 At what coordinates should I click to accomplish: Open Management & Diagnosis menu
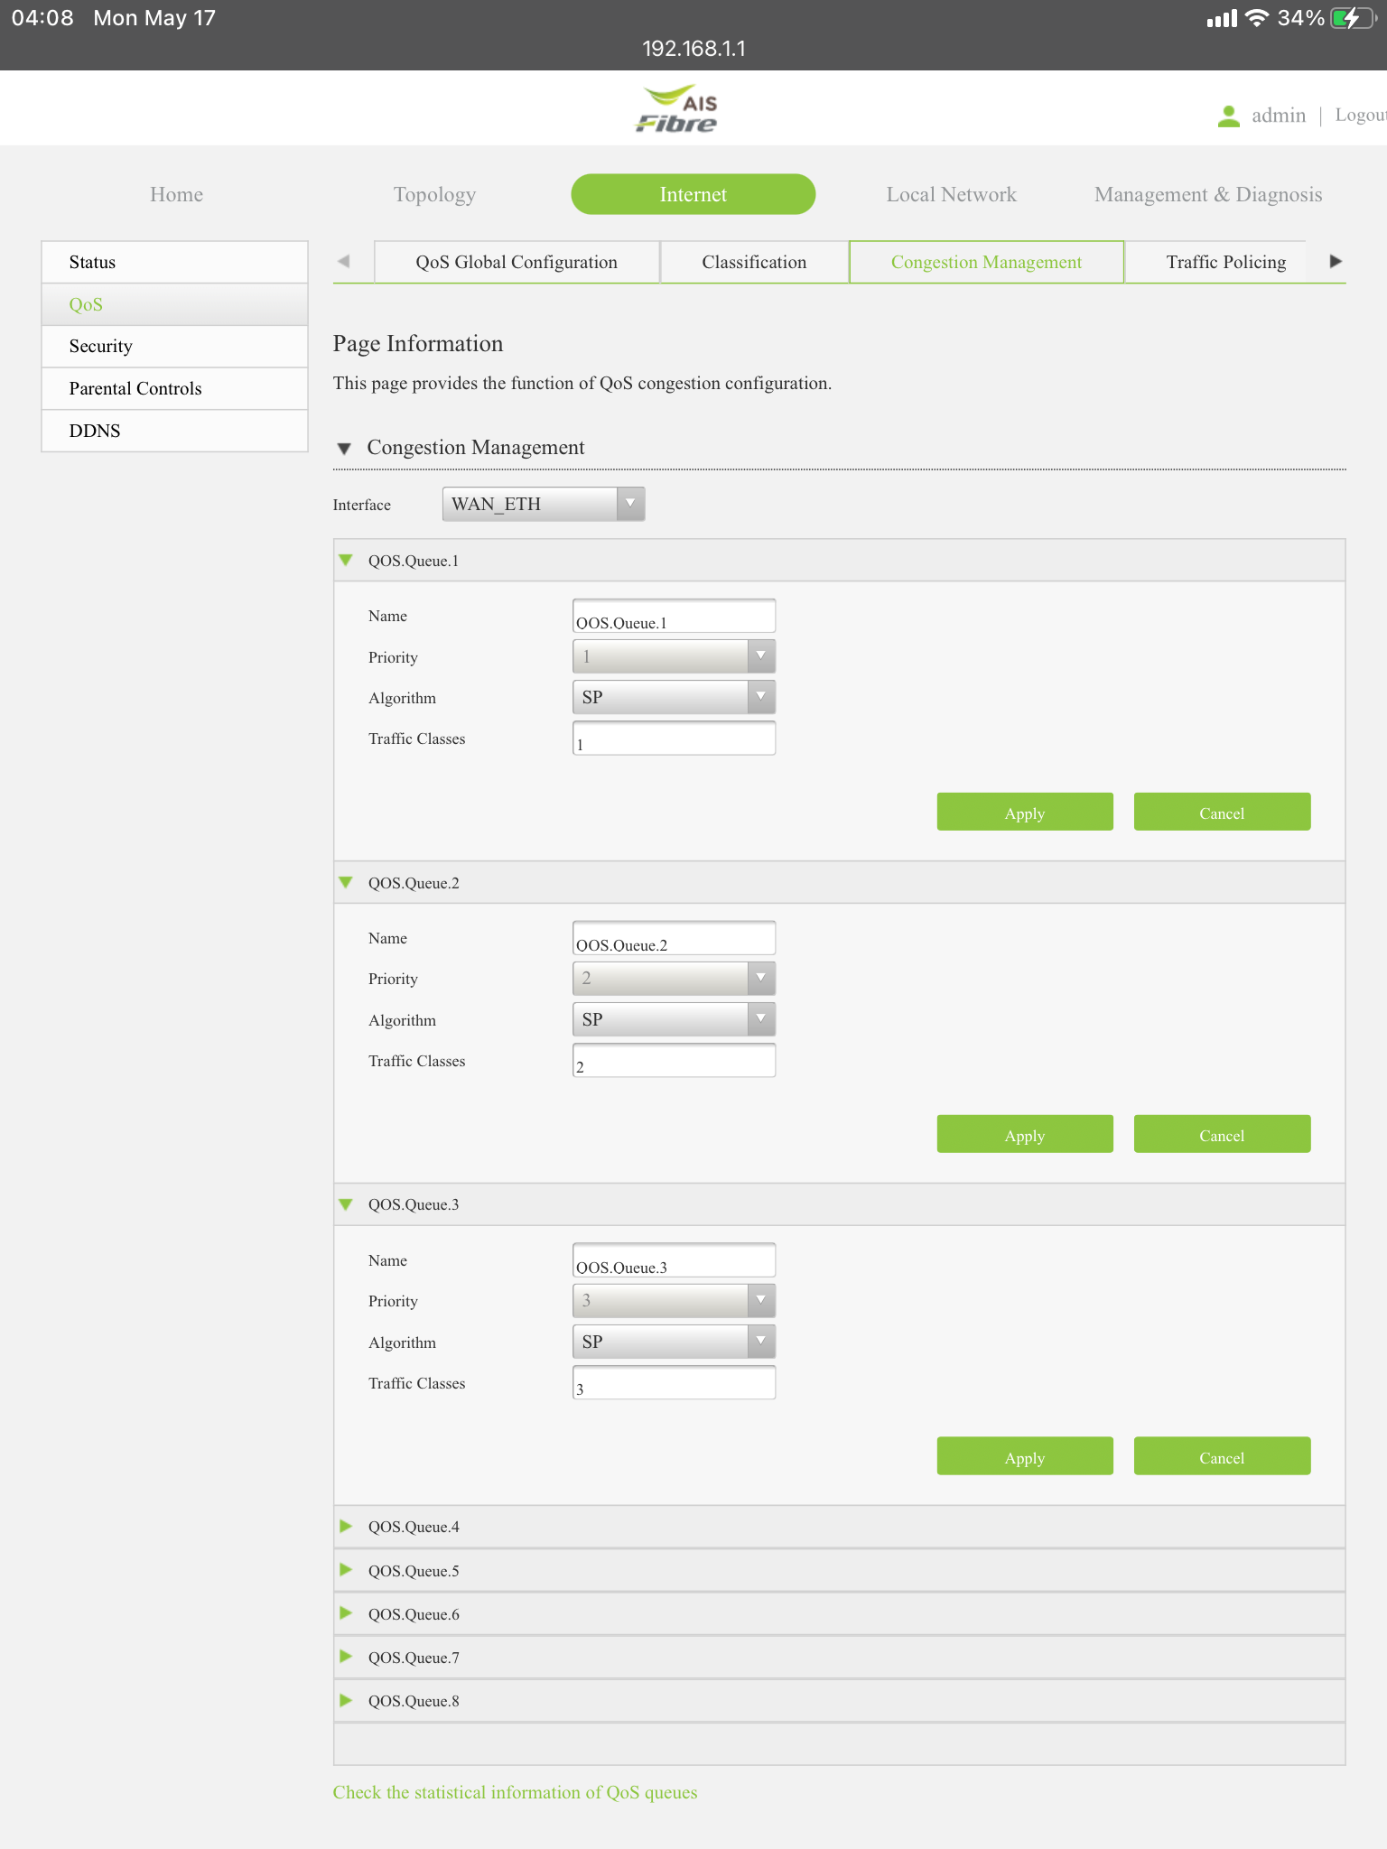tap(1208, 194)
